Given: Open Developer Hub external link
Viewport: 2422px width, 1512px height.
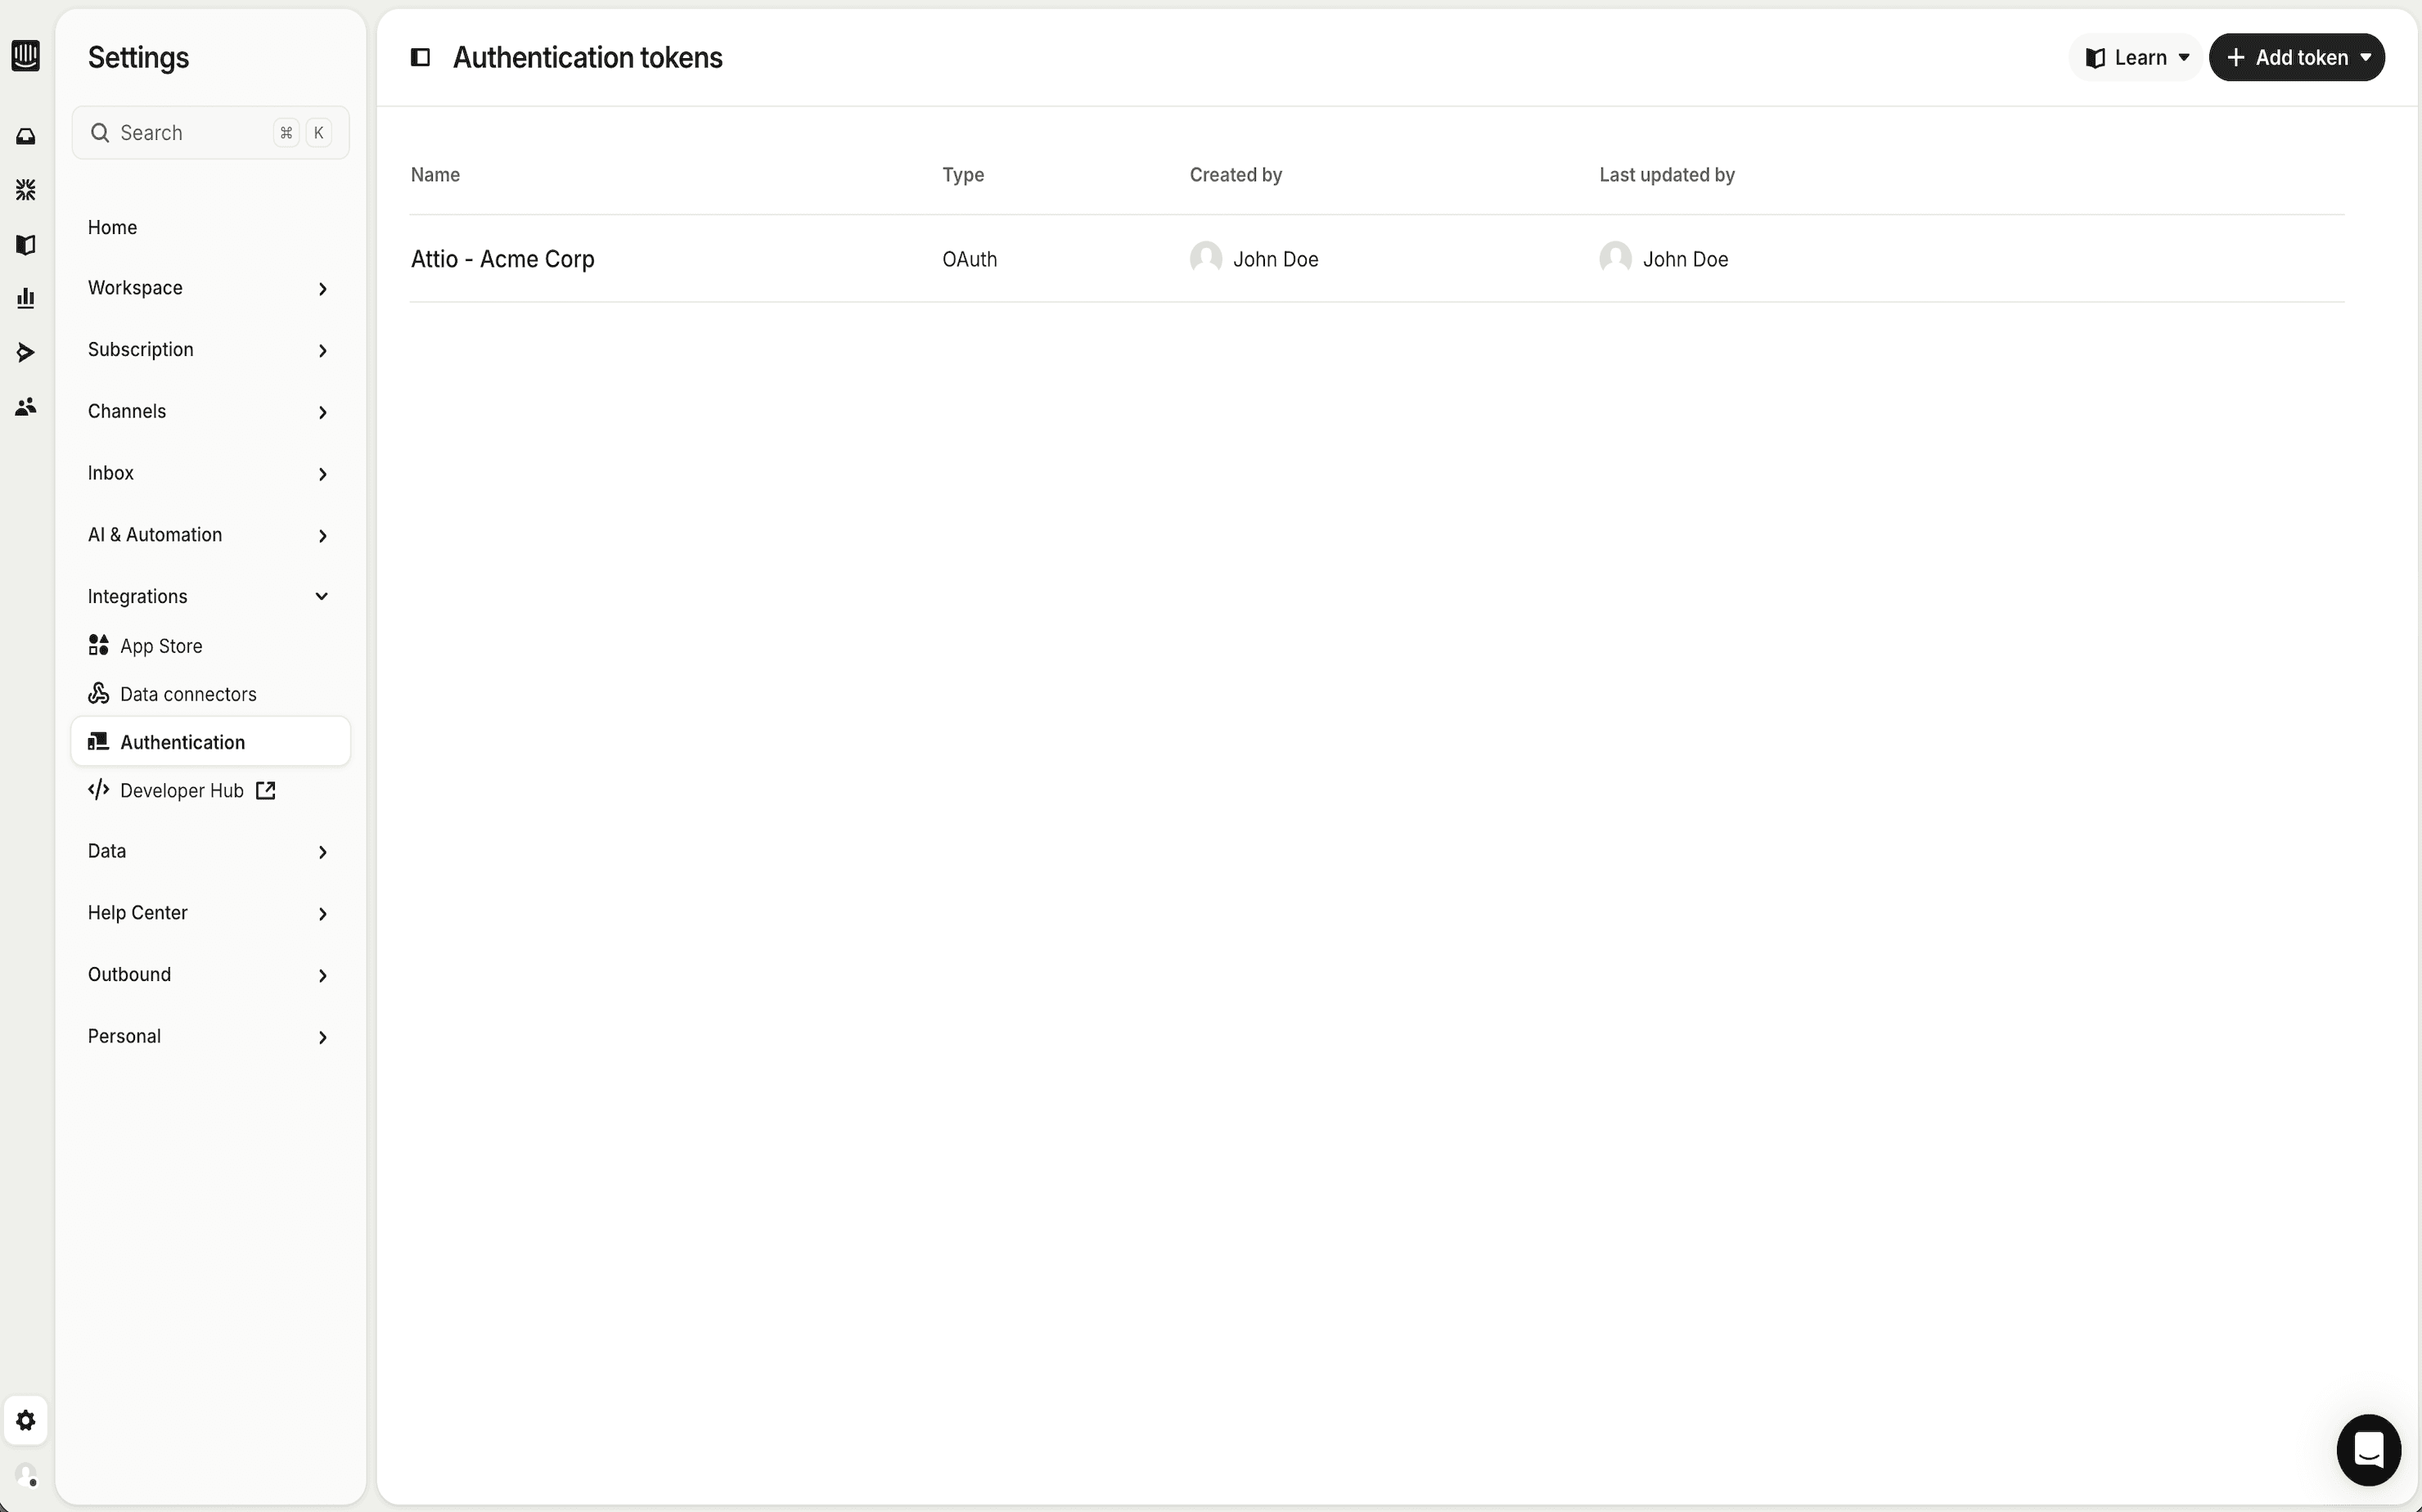Looking at the screenshot, I should pyautogui.click(x=180, y=790).
